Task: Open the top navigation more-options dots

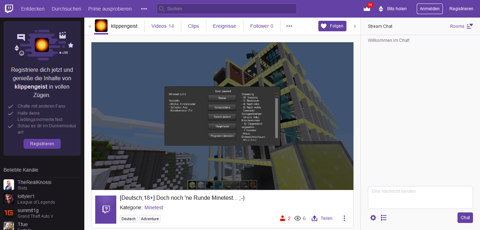Action: coord(144,9)
